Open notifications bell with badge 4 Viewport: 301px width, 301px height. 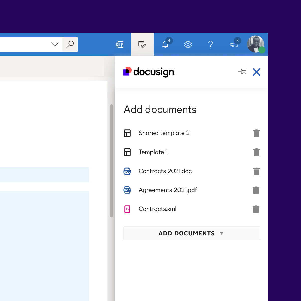[165, 44]
